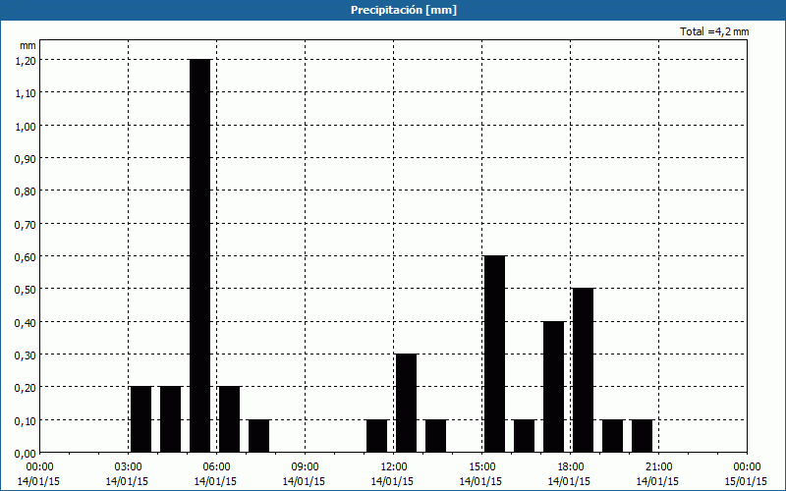
Task: Select the 12:00 time label
Action: click(393, 467)
